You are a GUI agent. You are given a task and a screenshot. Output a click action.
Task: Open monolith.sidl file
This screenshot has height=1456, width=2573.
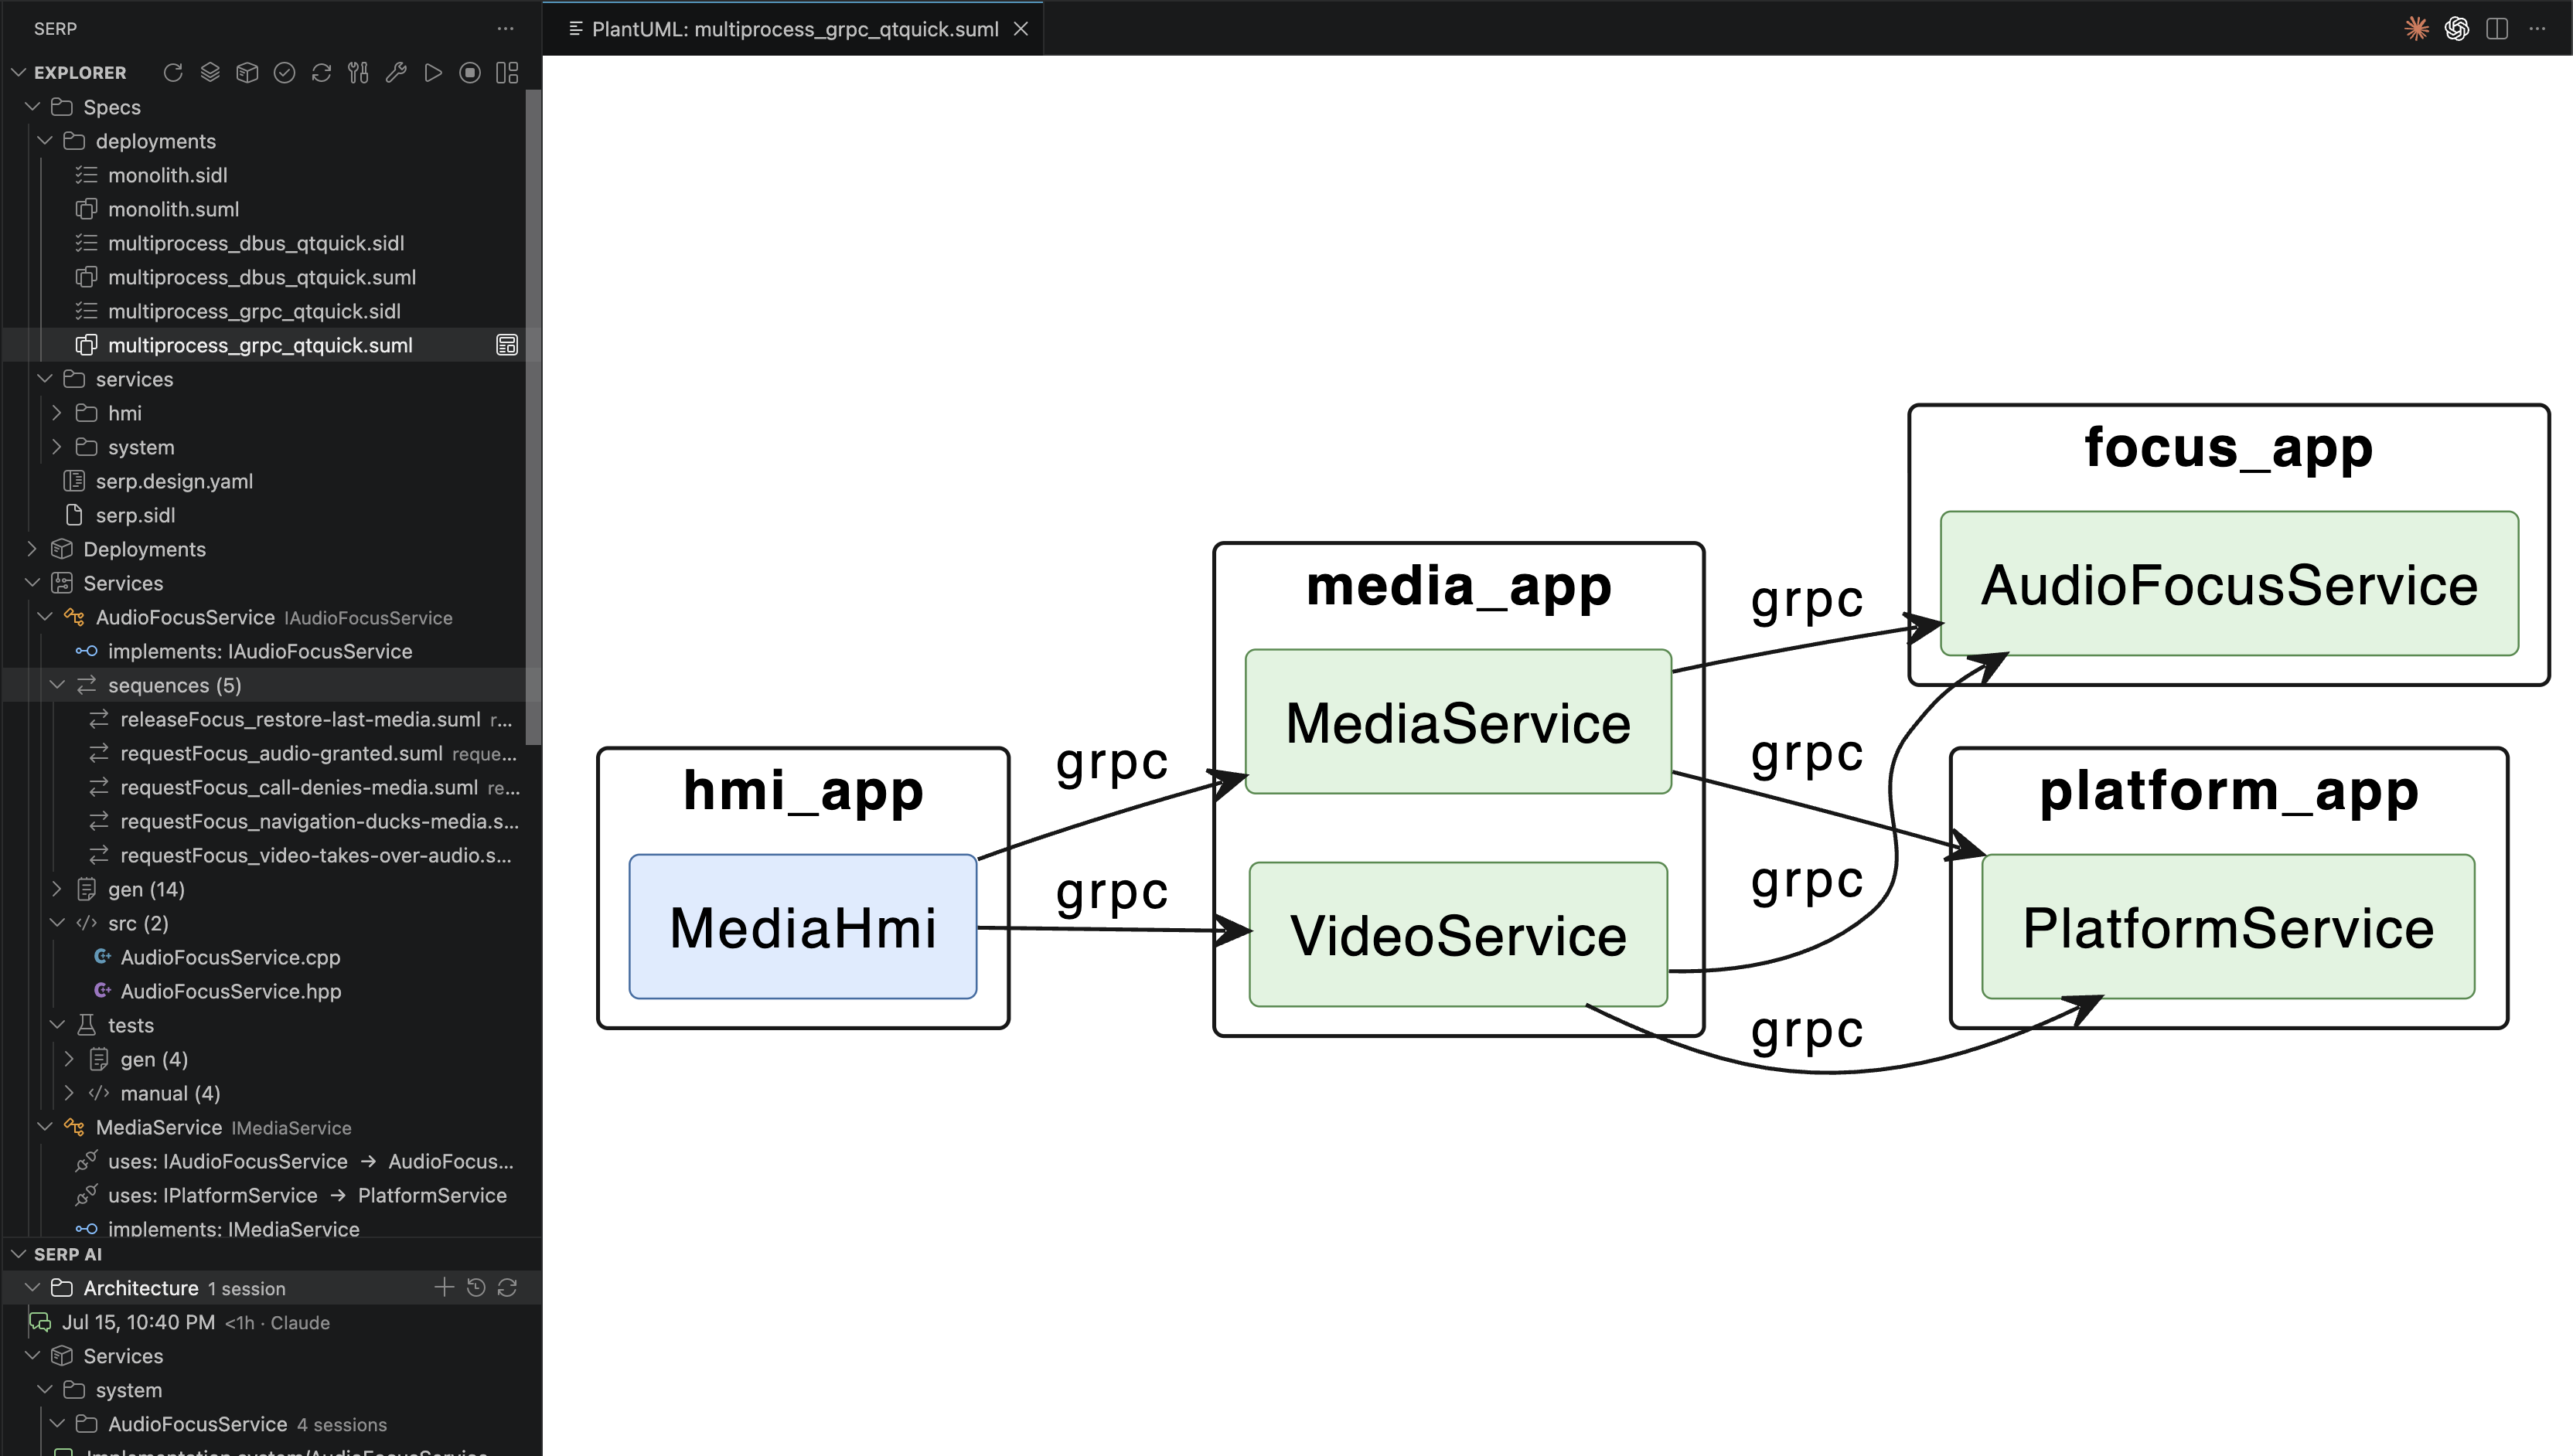(265, 175)
